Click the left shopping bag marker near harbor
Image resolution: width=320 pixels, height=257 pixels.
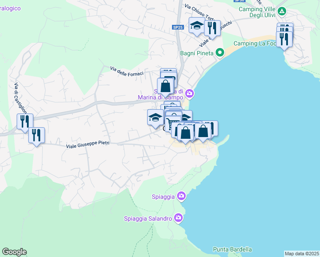point(185,134)
